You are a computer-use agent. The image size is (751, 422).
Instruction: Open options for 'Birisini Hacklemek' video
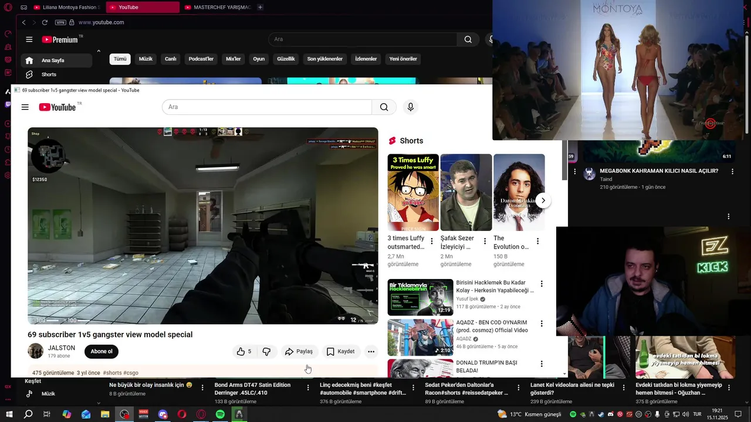pyautogui.click(x=542, y=284)
